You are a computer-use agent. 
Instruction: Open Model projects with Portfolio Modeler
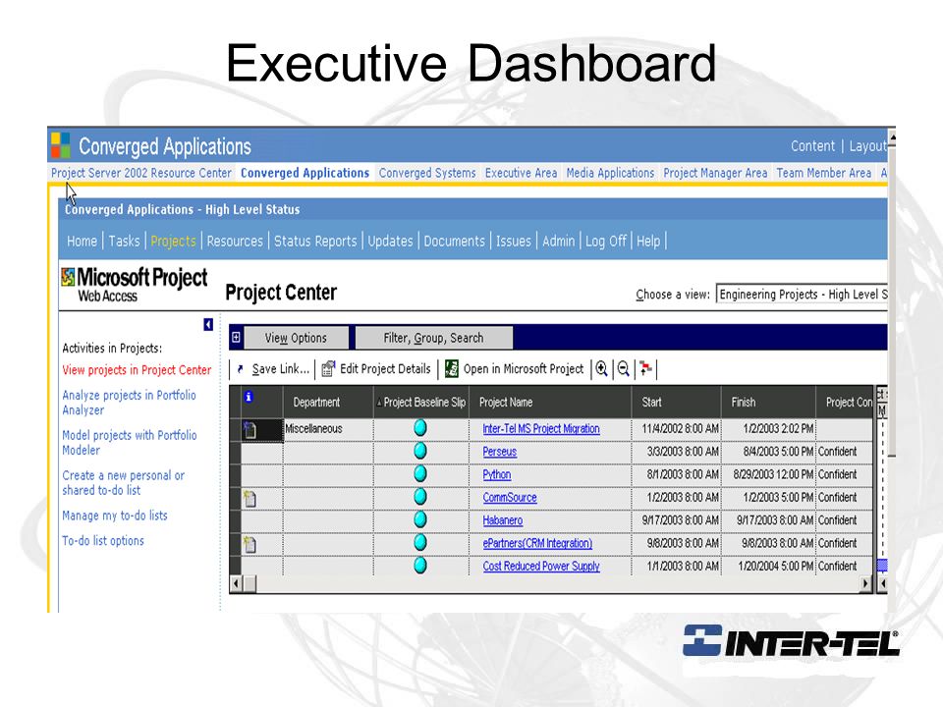[x=130, y=443]
